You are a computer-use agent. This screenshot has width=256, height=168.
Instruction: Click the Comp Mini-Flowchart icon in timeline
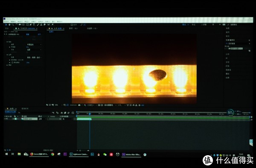[53, 113]
